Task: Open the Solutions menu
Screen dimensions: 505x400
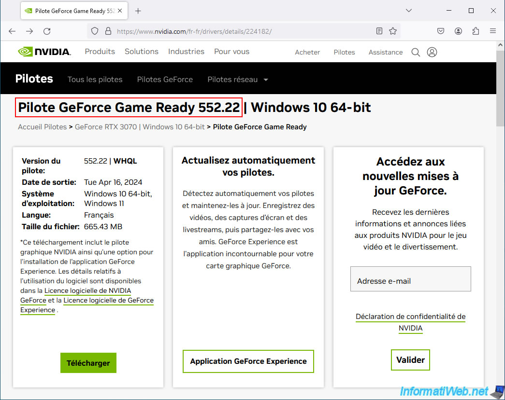Action: (x=142, y=52)
